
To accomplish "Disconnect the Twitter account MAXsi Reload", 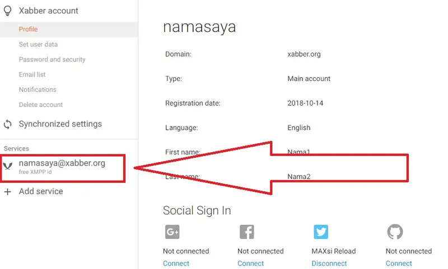I will click(x=329, y=263).
